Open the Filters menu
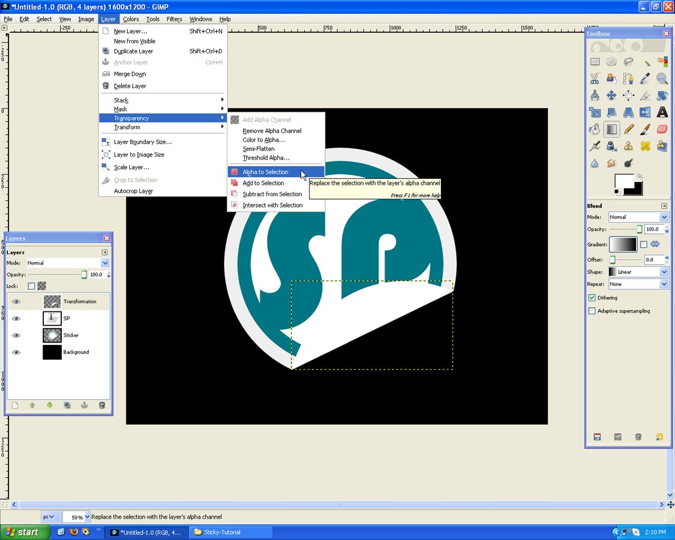The width and height of the screenshot is (675, 540). point(175,19)
